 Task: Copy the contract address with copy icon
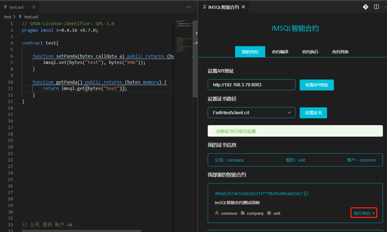(306, 193)
